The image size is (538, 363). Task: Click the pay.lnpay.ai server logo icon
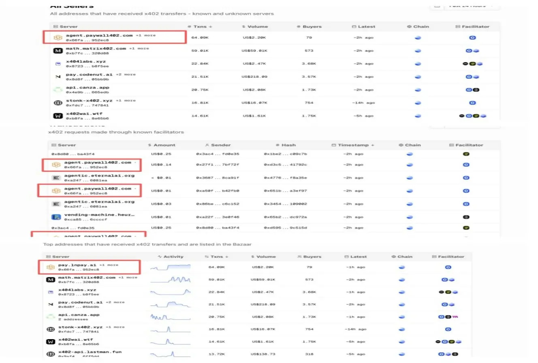tap(51, 267)
